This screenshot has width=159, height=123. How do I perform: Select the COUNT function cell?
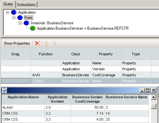pos(46,81)
